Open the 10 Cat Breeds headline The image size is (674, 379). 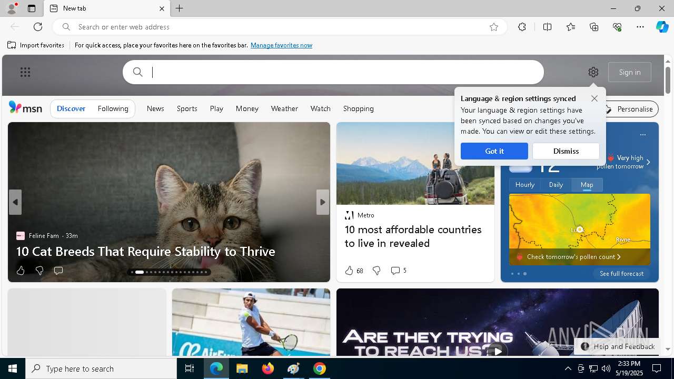(x=146, y=251)
